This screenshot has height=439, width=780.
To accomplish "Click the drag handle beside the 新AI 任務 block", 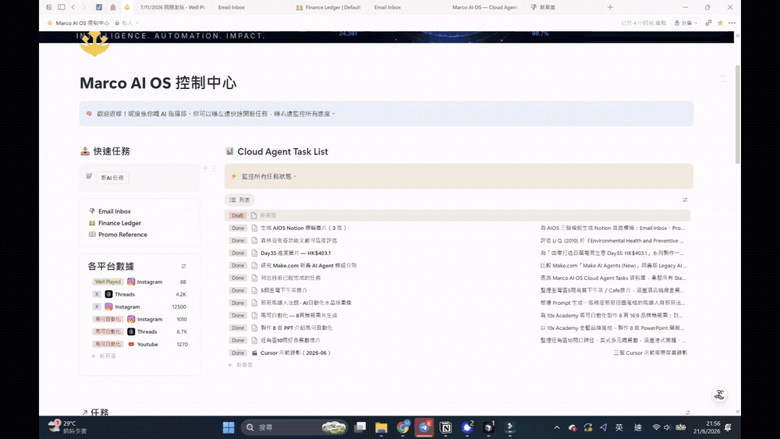I will point(214,168).
